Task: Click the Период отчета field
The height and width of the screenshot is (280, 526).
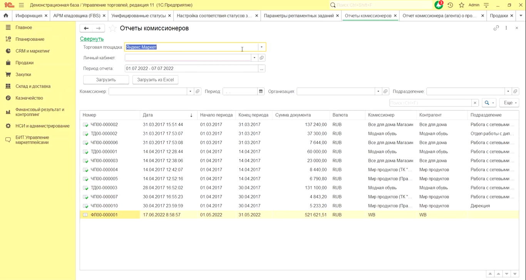Action: coord(191,68)
